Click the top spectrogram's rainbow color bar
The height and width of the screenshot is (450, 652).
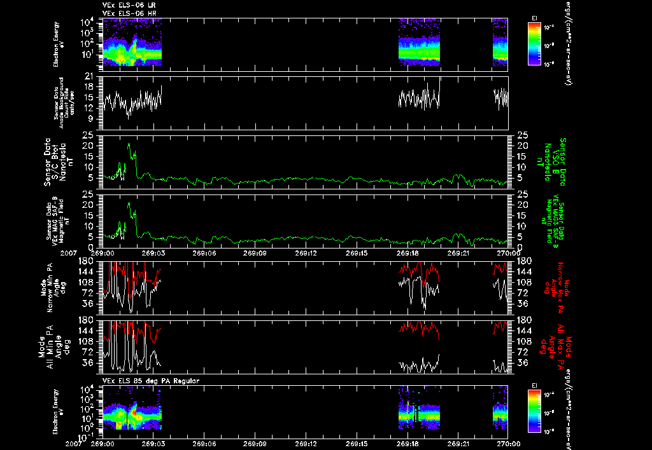pos(534,44)
